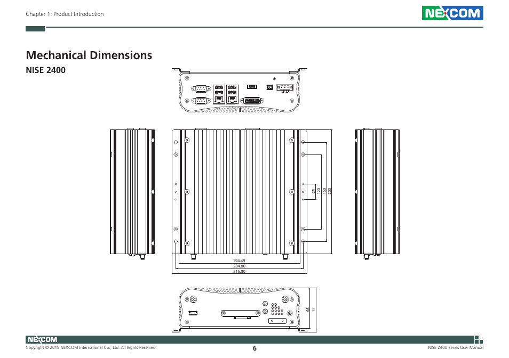Click the 65 height dimension label
The width and height of the screenshot is (509, 358).
click(308, 310)
